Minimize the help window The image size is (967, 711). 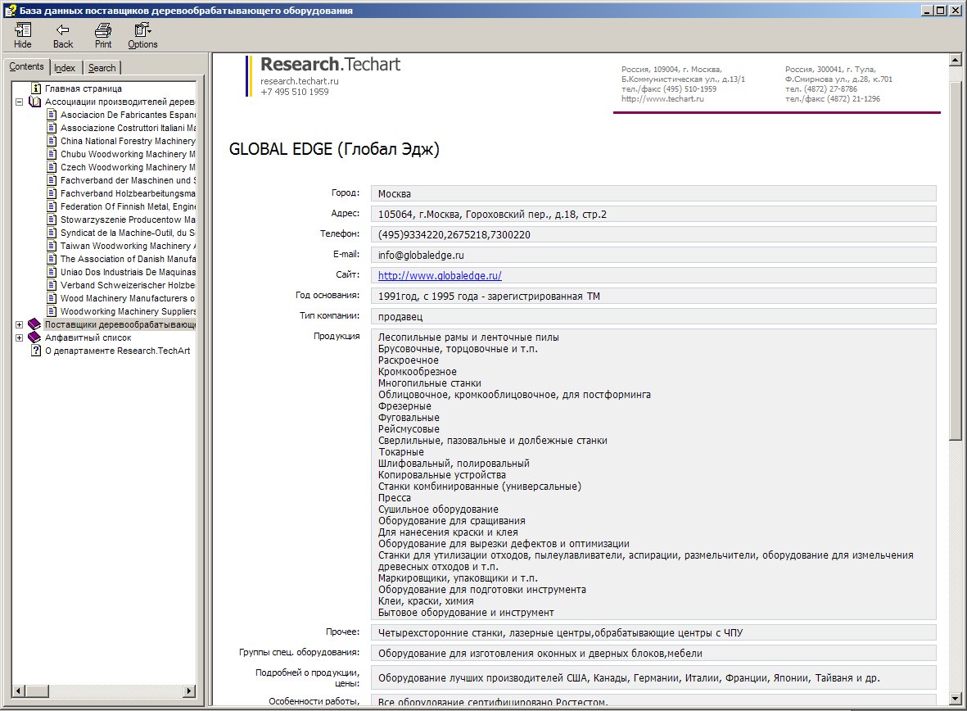point(928,10)
